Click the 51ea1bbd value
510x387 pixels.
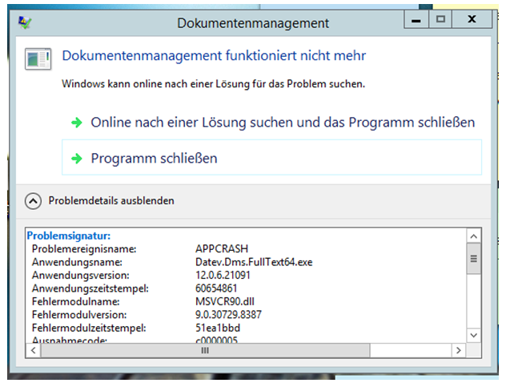coord(218,328)
